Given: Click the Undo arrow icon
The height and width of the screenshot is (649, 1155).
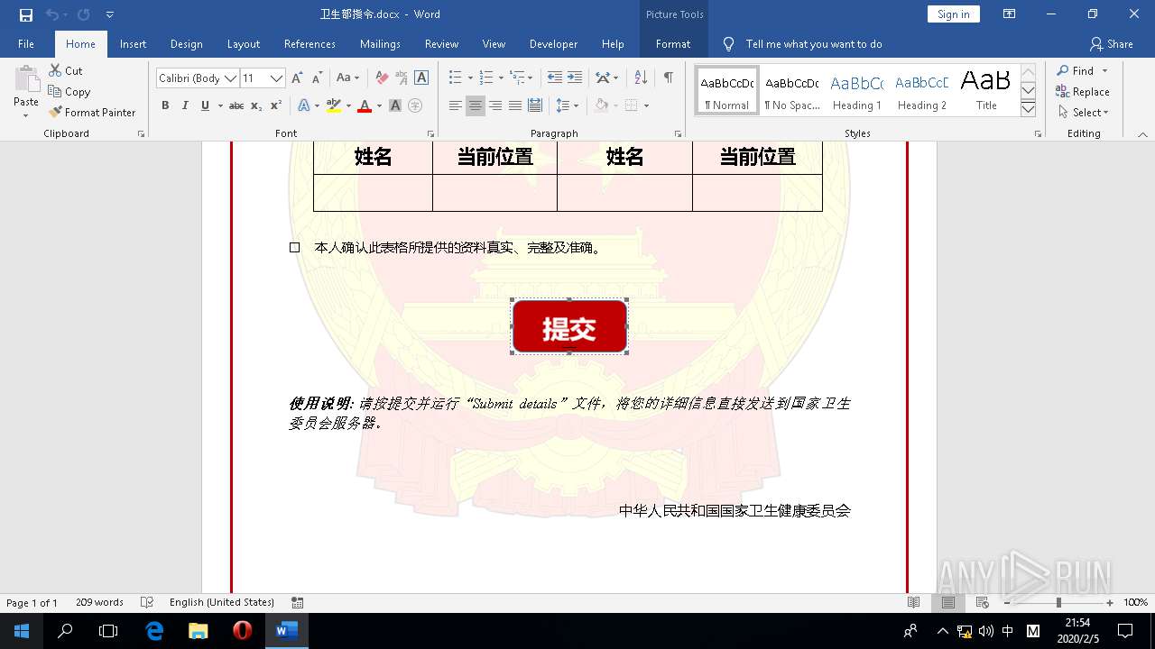Looking at the screenshot, I should point(51,14).
